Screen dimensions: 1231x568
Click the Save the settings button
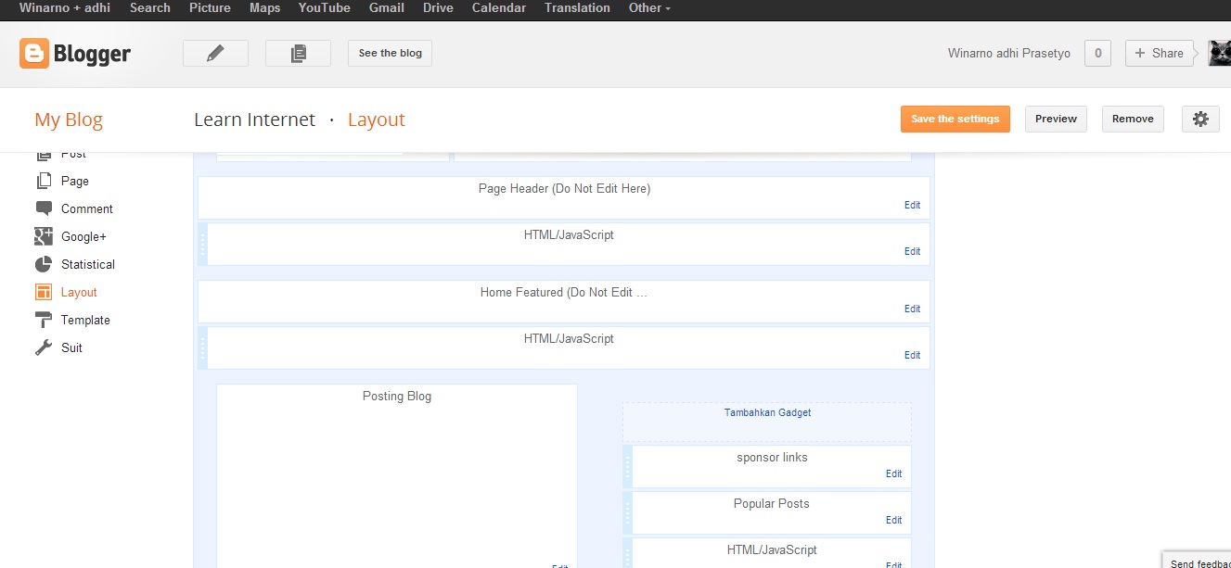(955, 119)
